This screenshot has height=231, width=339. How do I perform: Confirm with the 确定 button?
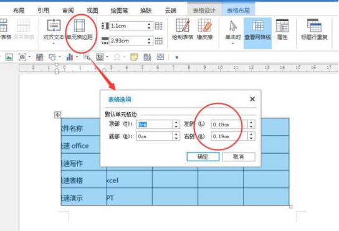[x=203, y=157]
